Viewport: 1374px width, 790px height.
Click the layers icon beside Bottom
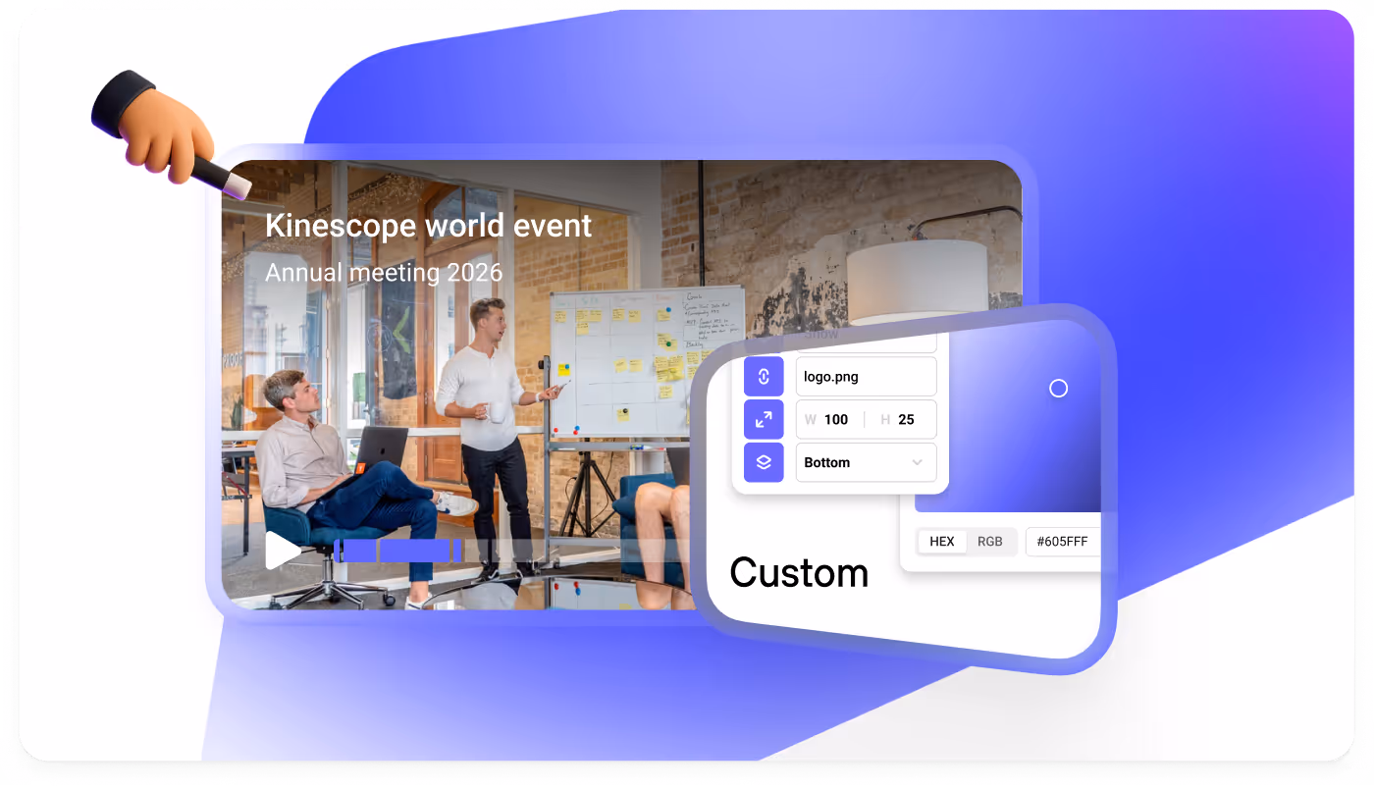[764, 462]
